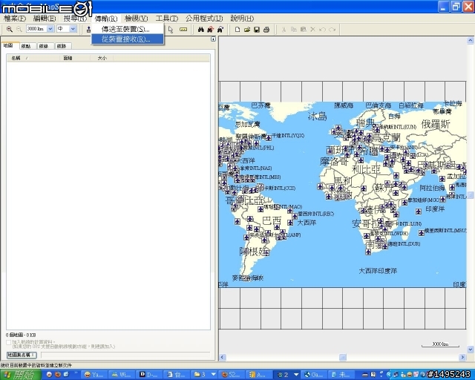Switch to the 地圖 maps tab
This screenshot has width=475, height=380.
point(9,45)
